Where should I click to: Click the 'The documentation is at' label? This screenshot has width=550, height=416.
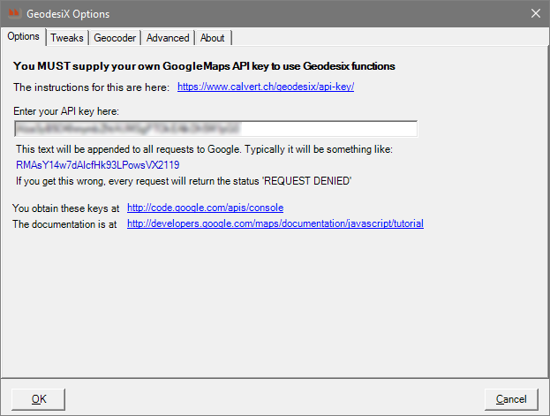pyautogui.click(x=64, y=224)
